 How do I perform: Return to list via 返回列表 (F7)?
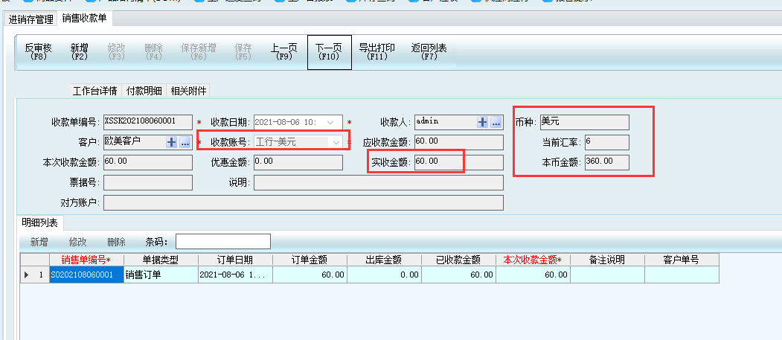click(x=429, y=51)
